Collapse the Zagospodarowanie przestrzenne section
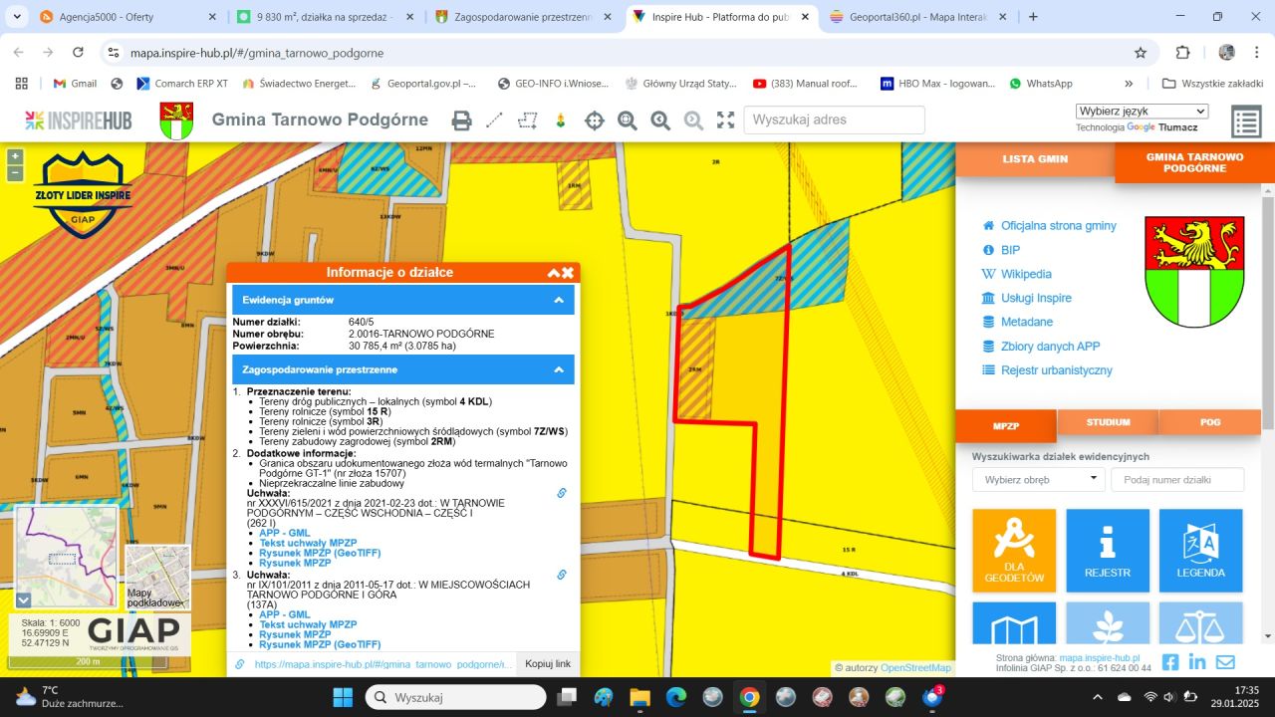This screenshot has height=717, width=1275. [x=559, y=369]
